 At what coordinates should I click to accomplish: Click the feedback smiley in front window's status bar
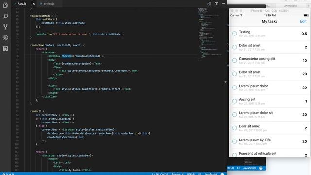[222, 174]
